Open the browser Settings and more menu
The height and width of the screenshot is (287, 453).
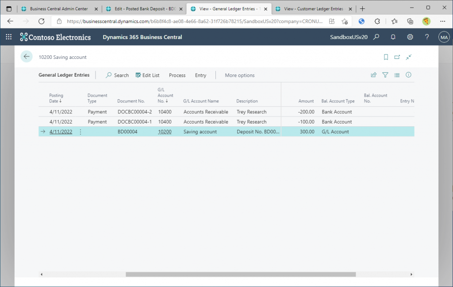[x=442, y=21]
